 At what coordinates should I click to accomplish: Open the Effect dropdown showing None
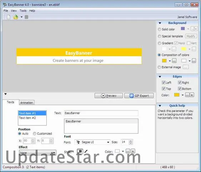(x=37, y=152)
